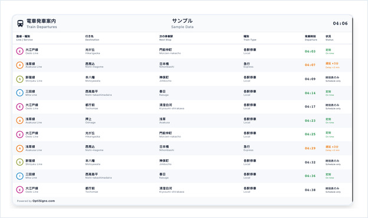
Task: Click the Asakusa Line A badge in the 04:07 row
Action: pos(19,65)
